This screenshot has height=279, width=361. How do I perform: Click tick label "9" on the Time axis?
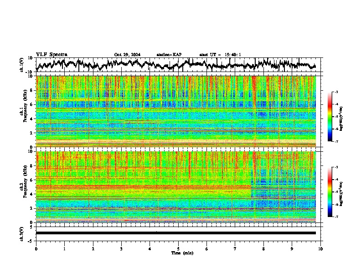click(292, 249)
